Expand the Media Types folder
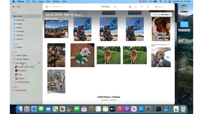 tap(12, 55)
